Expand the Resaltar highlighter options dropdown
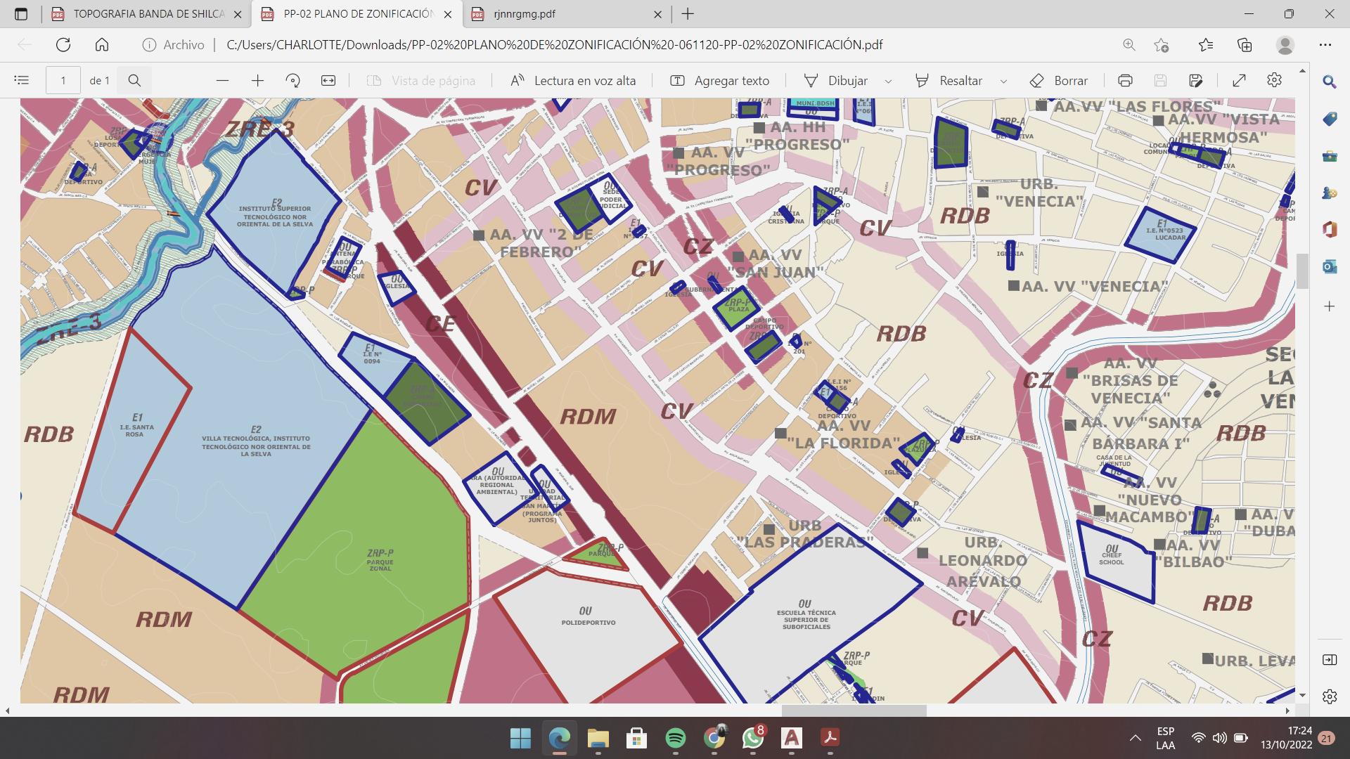 [1003, 82]
